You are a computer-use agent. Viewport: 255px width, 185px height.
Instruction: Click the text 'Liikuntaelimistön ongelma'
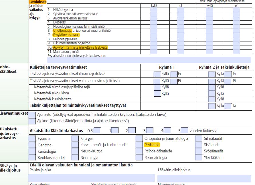[x=72, y=43]
